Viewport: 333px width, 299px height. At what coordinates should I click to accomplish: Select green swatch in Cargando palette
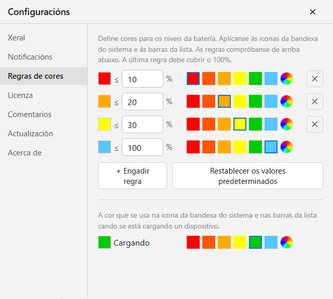256,242
